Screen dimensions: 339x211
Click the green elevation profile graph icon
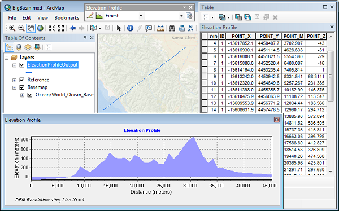[x=99, y=16]
